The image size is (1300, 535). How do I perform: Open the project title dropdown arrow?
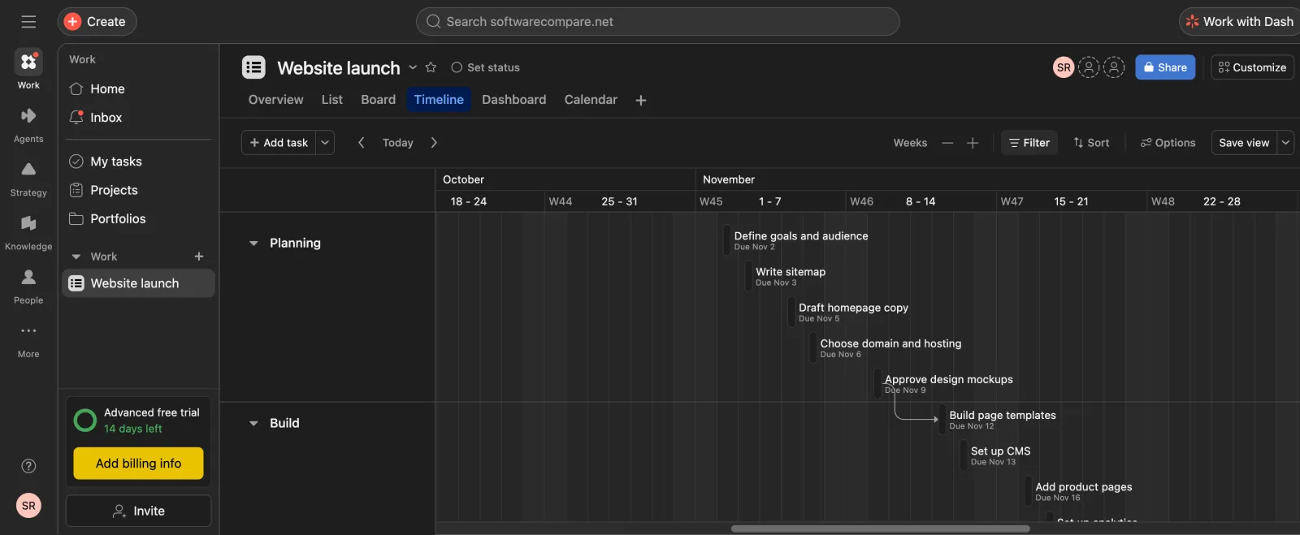(x=413, y=67)
